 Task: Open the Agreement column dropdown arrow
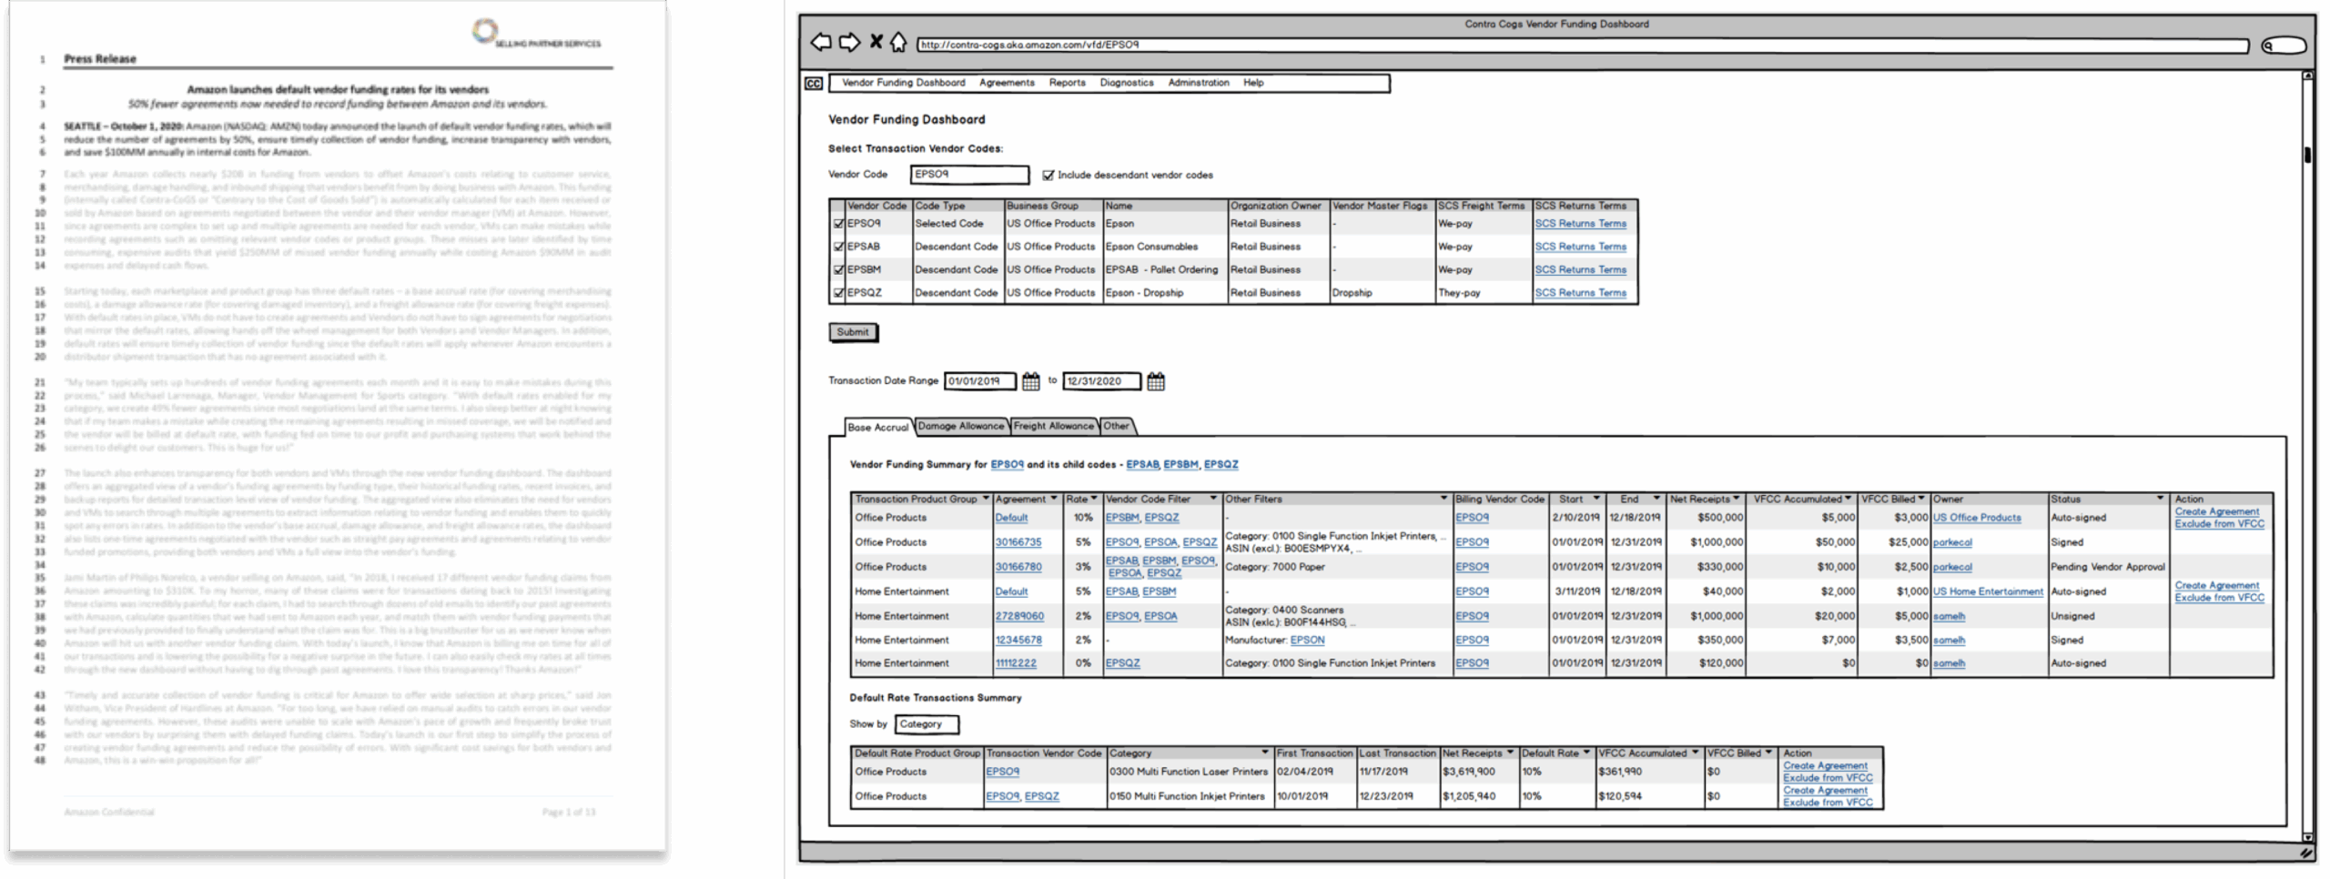tap(1054, 499)
